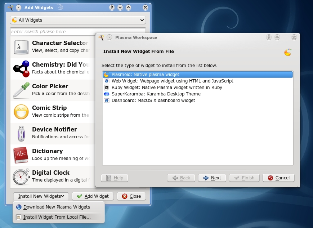Cancel the Plasma Workspace wizard
The image size is (313, 228).
[x=278, y=178]
